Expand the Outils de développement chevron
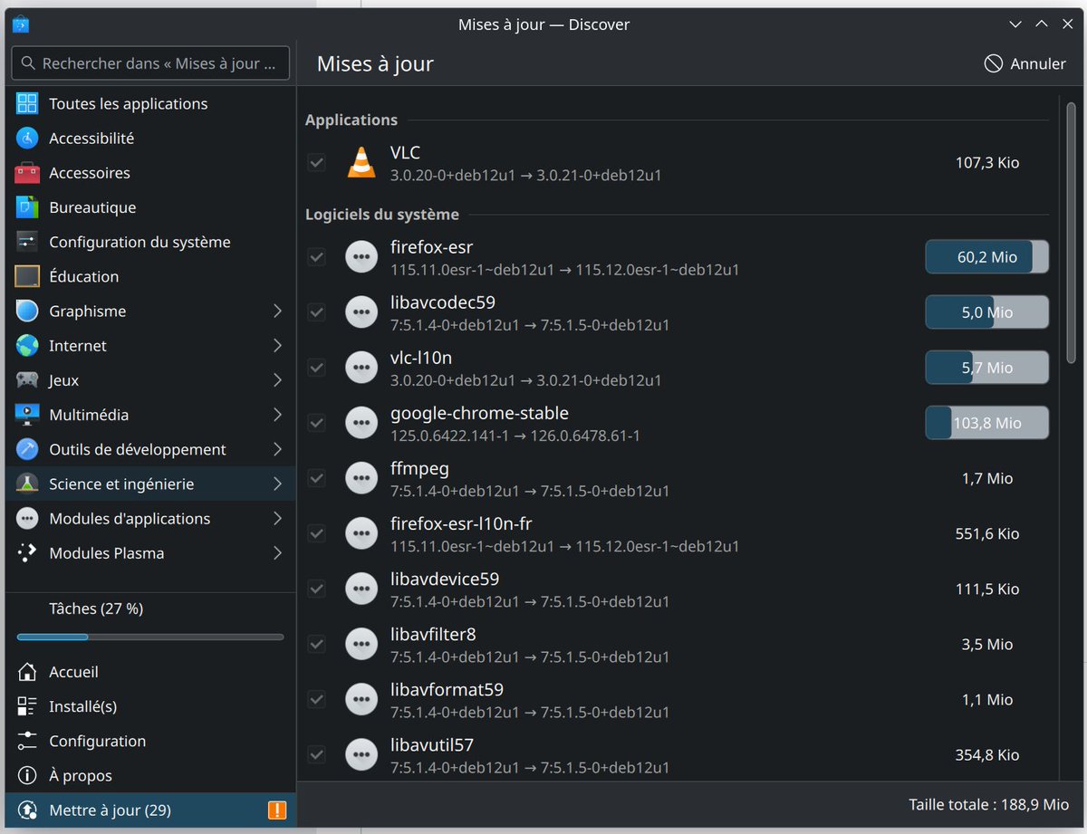This screenshot has width=1087, height=834. 277,449
